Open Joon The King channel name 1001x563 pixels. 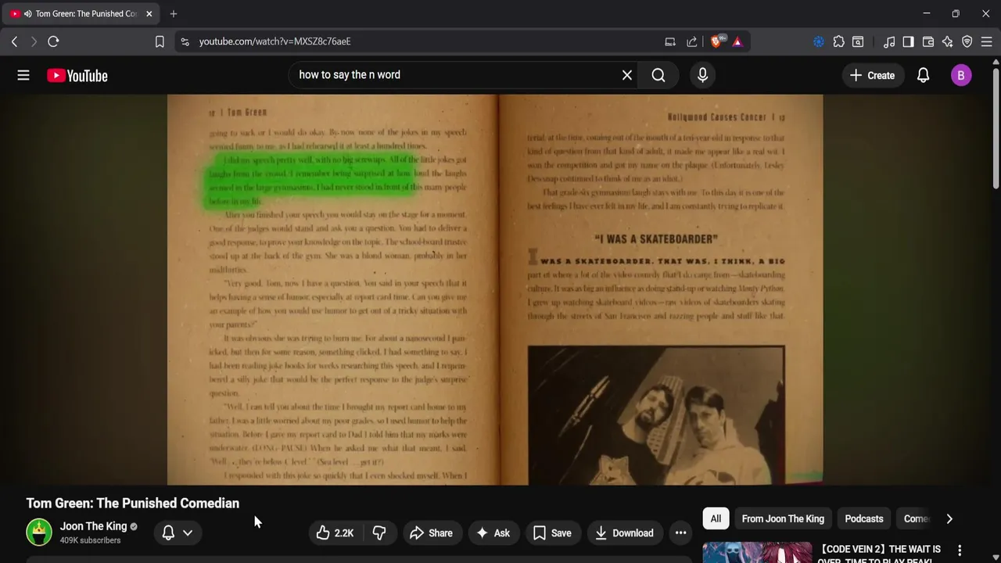pyautogui.click(x=93, y=526)
